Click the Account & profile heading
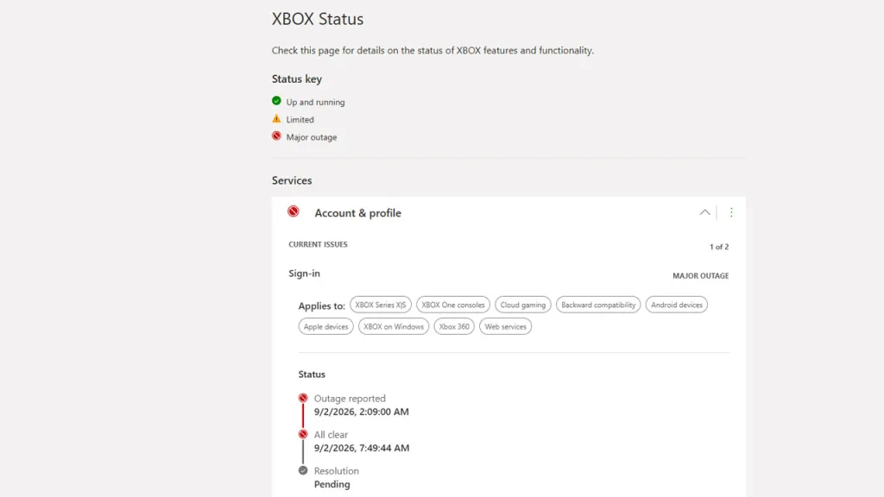884x497 pixels. pyautogui.click(x=357, y=213)
